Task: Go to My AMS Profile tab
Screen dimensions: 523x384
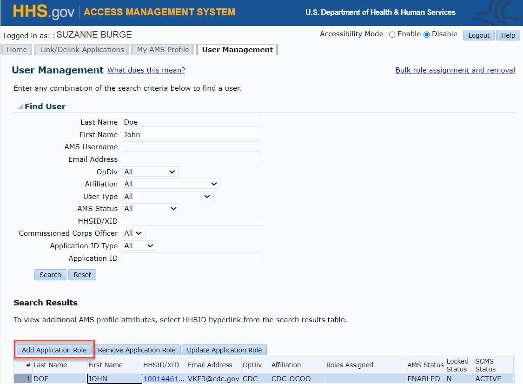Action: (163, 50)
